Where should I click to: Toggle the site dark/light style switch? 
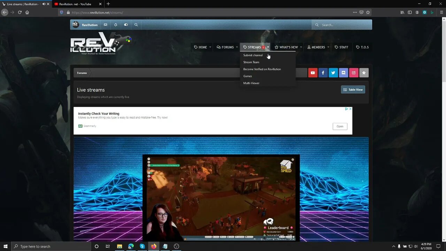126,25
